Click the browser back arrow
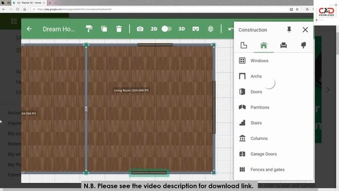Viewport: 339px width, 191px height. (4, 10)
